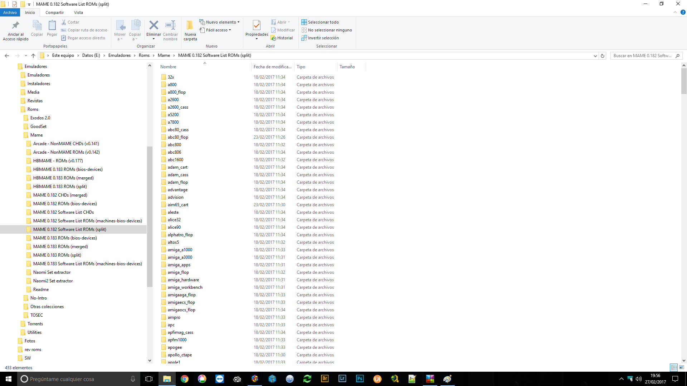Minimize the ribbon with chevron

point(675,12)
